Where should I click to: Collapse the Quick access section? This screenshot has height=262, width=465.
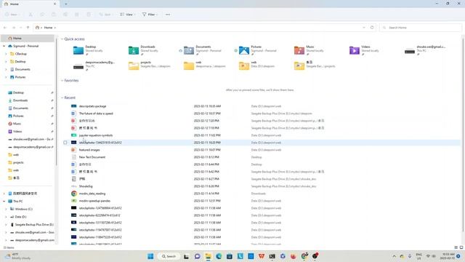tap(62, 39)
